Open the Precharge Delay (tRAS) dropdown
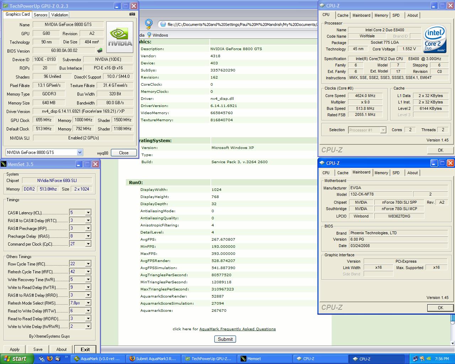Image resolution: width=455 pixels, height=364 pixels. (88, 236)
